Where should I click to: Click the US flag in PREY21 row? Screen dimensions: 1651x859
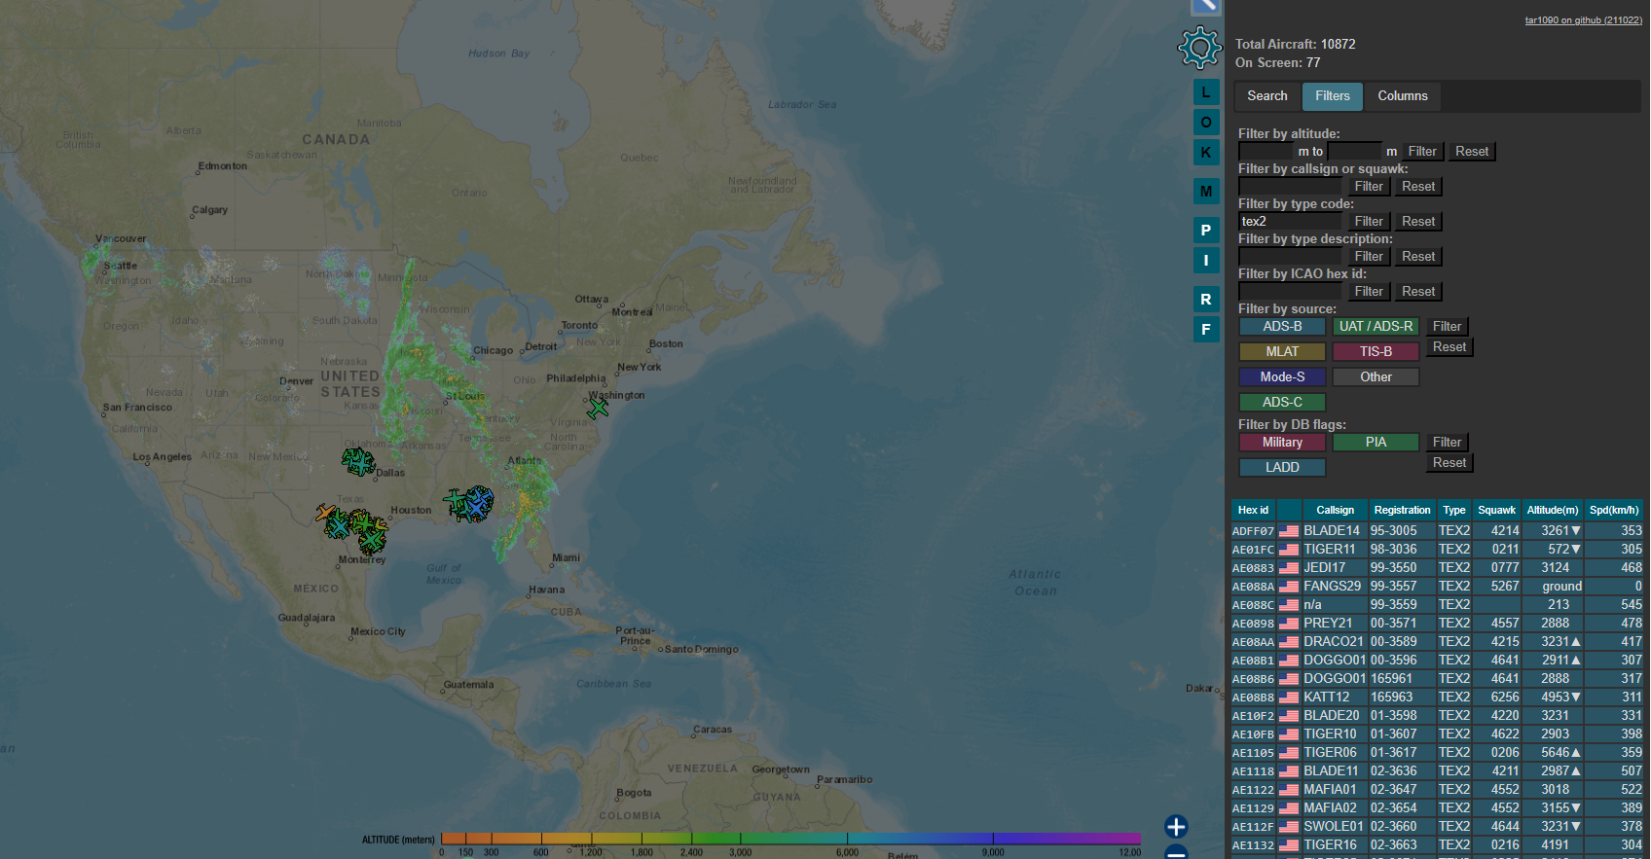coord(1289,624)
